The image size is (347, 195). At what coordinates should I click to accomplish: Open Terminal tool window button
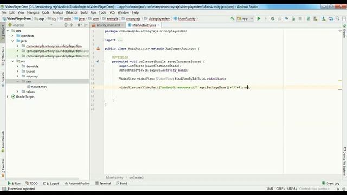coord(103,183)
